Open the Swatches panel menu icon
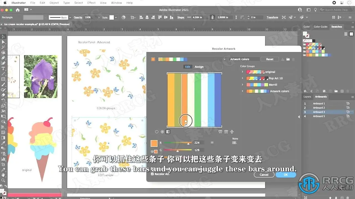Screen dimensions: 355x199 (x=352, y=27)
